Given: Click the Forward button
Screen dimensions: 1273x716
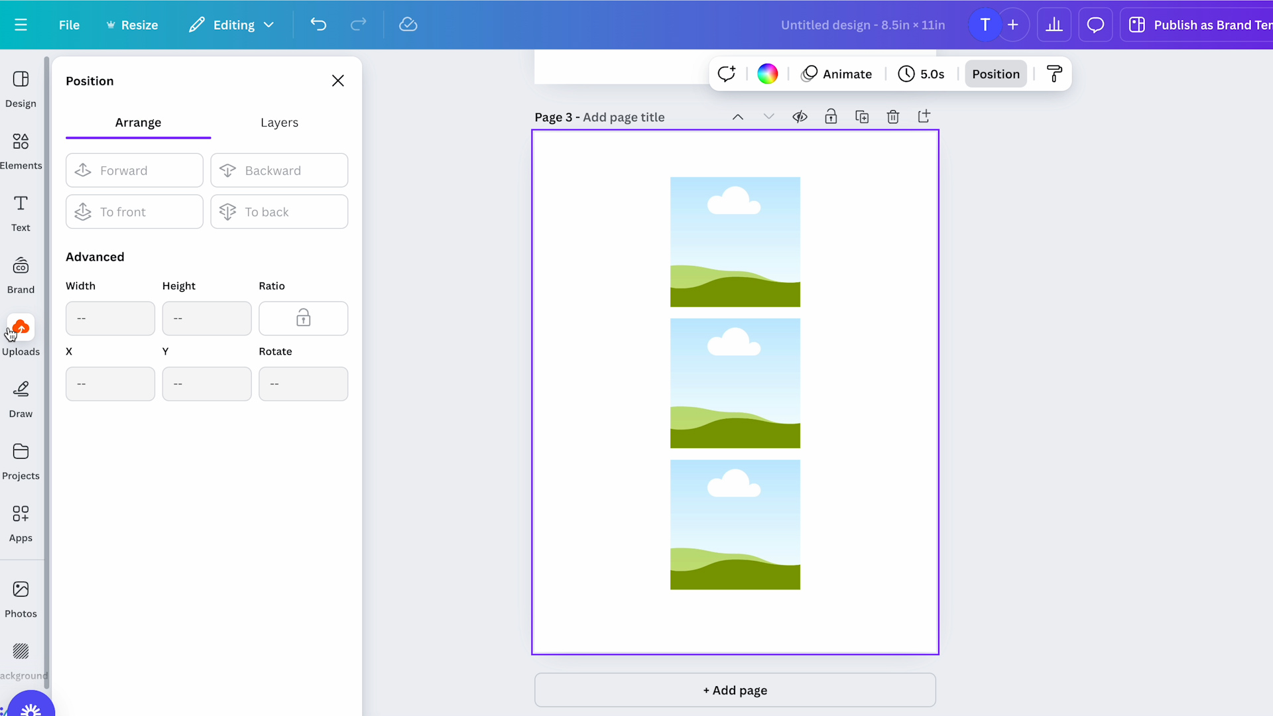Looking at the screenshot, I should [135, 170].
